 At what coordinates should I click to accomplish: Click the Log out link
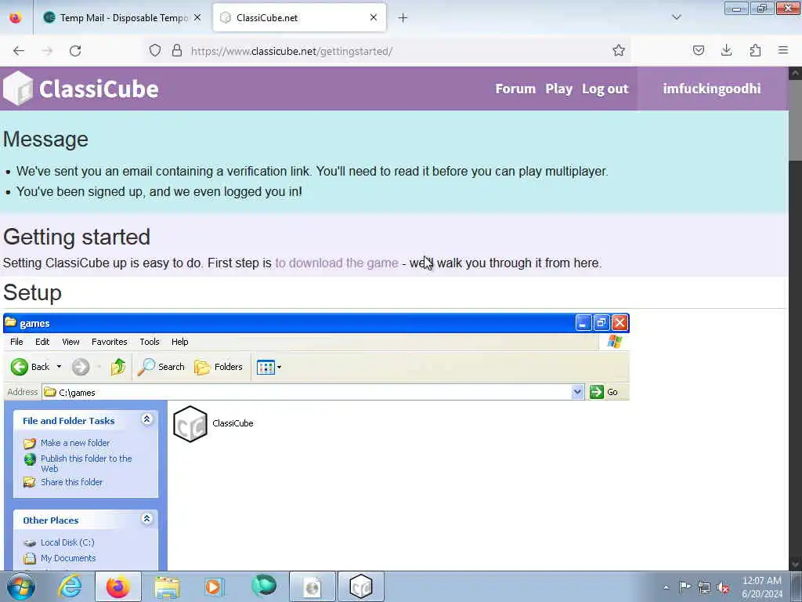(x=605, y=89)
